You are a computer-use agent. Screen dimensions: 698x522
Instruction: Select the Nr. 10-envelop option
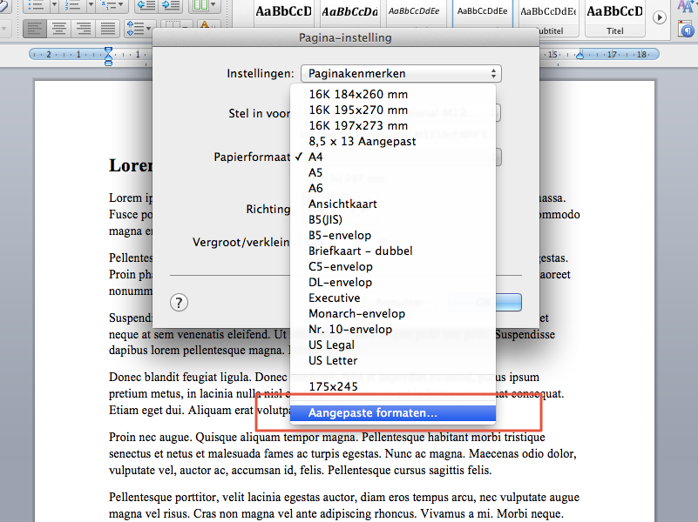393,329
